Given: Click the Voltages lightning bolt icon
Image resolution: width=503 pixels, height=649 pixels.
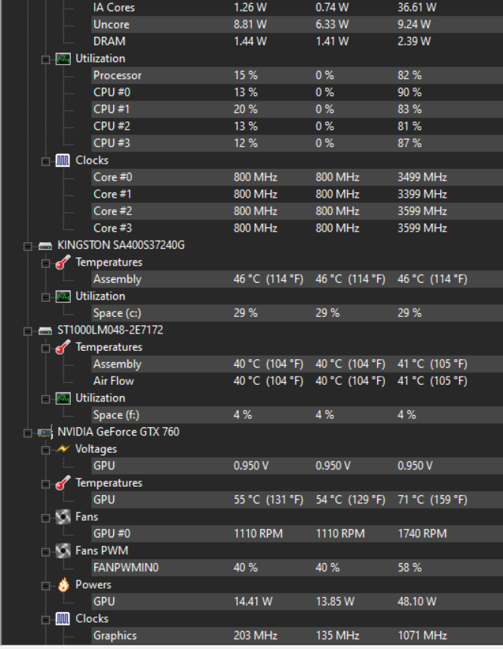Looking at the screenshot, I should point(63,449).
